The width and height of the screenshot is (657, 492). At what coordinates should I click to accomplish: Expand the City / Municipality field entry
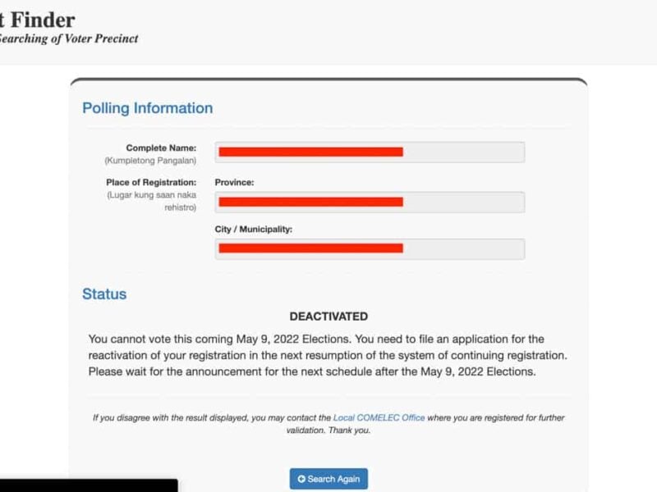click(x=370, y=247)
